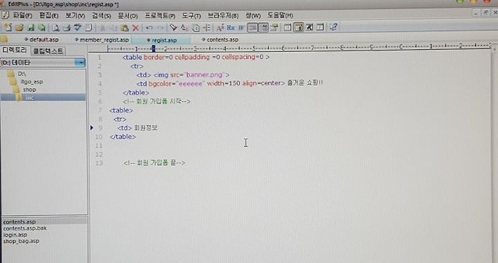
Task: Toggle the pressed document selector toolbar button
Action: [x=299, y=28]
